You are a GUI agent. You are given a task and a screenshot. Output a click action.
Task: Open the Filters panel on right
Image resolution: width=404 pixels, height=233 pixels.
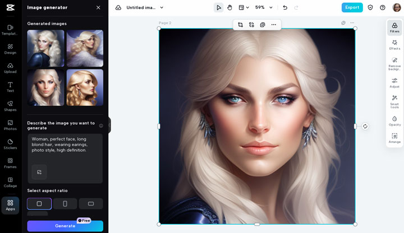pos(394,27)
